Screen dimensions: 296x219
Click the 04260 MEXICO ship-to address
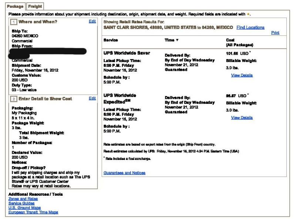(25, 36)
